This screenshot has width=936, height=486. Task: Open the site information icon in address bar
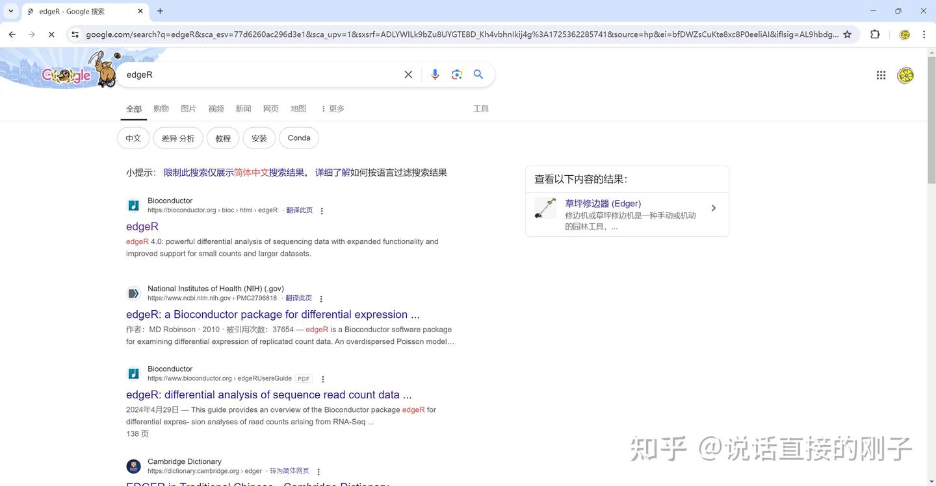[75, 34]
